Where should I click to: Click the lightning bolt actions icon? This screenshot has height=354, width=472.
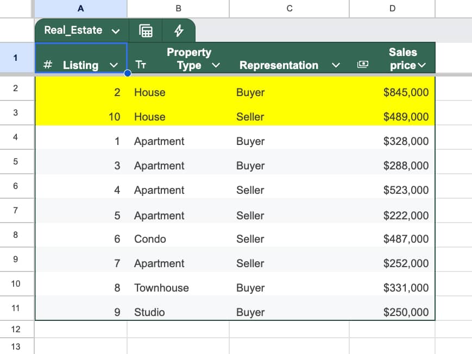tap(179, 31)
